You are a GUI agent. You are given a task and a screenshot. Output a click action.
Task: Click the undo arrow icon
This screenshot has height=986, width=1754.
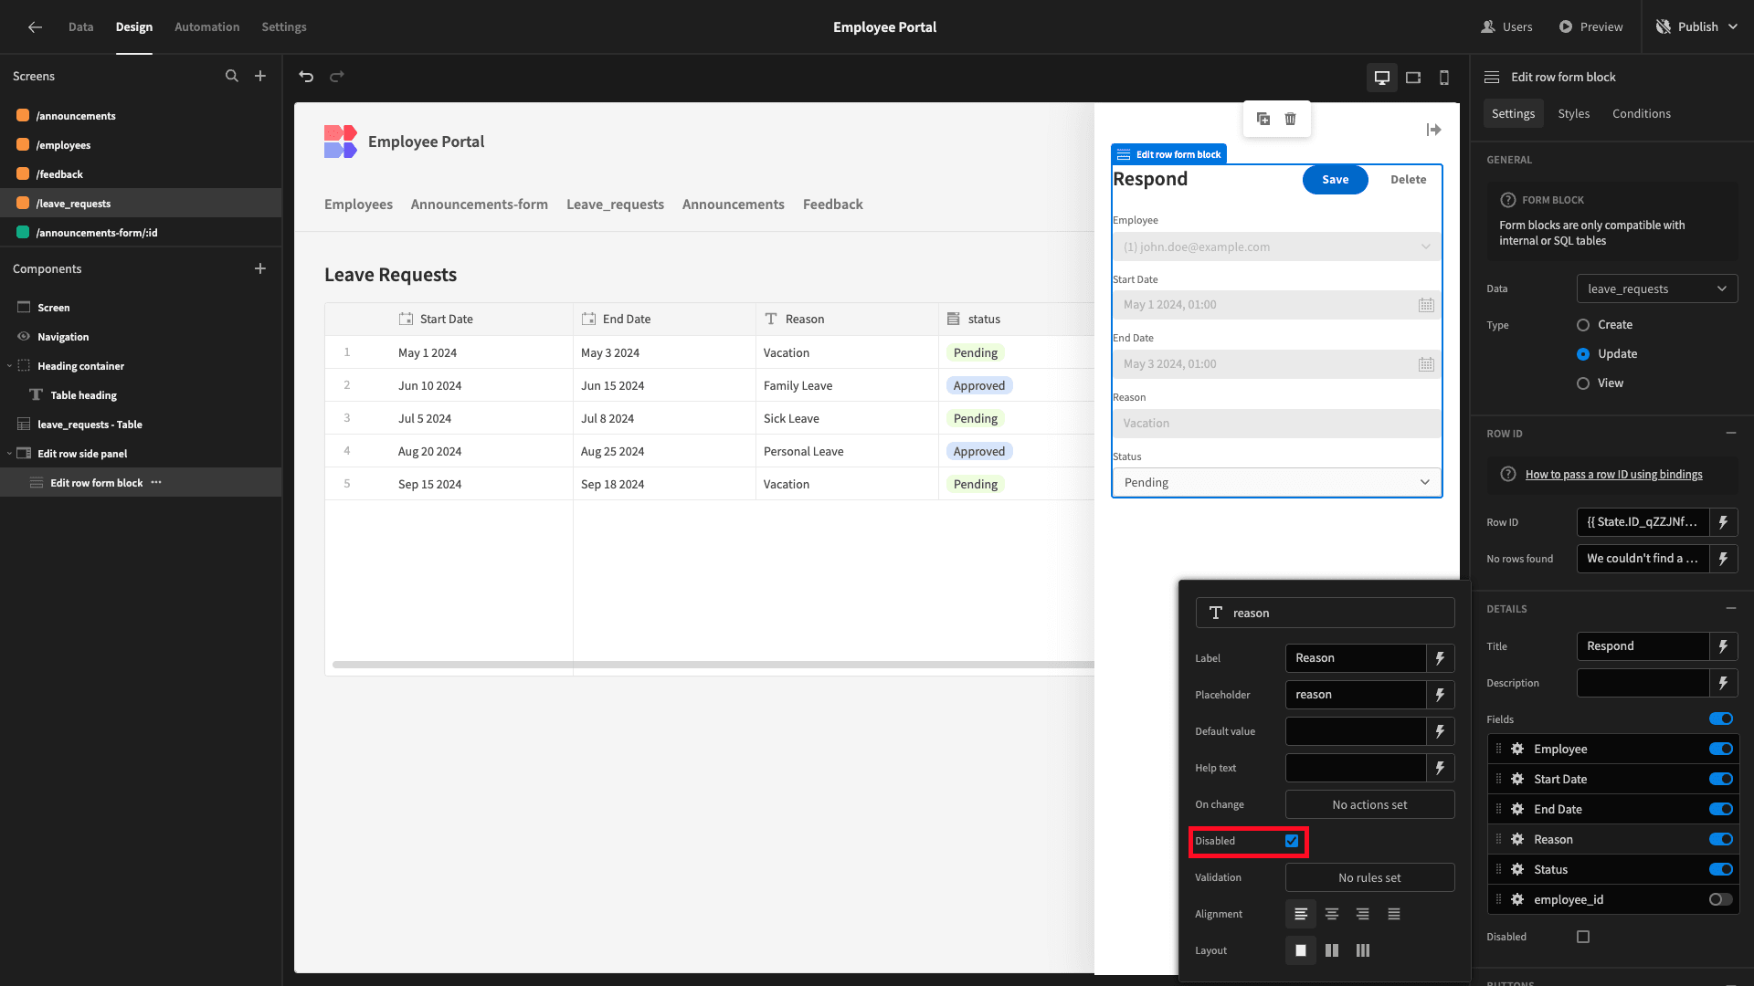pos(306,77)
